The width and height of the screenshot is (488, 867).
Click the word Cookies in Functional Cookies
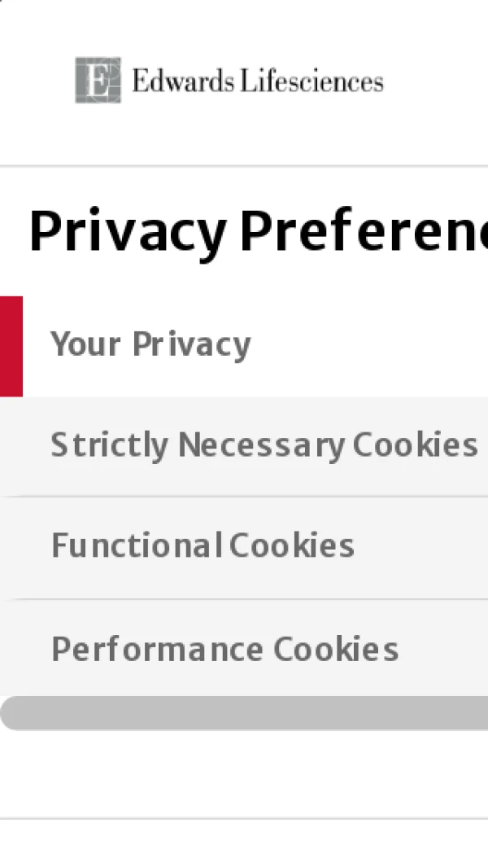[x=292, y=545]
